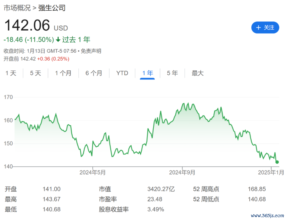Follow the stock with the 关注 button
The width and height of the screenshot is (286, 220).
265,27
